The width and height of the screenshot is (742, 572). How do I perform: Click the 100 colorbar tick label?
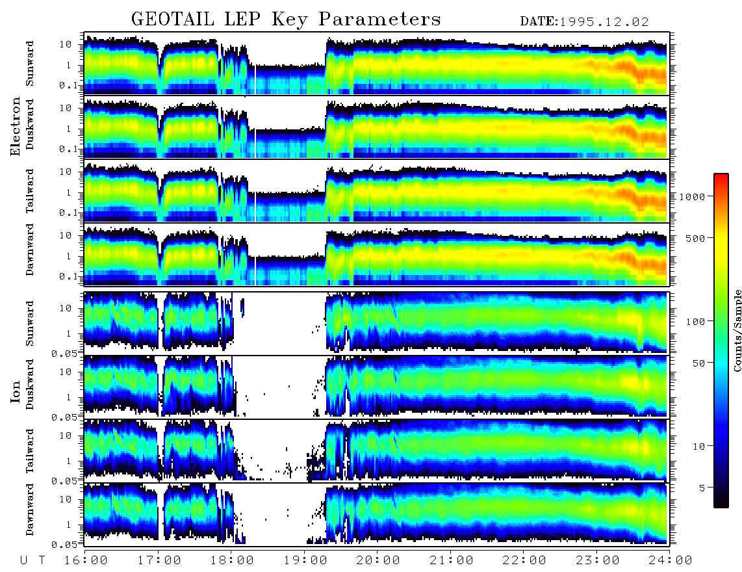(x=695, y=322)
